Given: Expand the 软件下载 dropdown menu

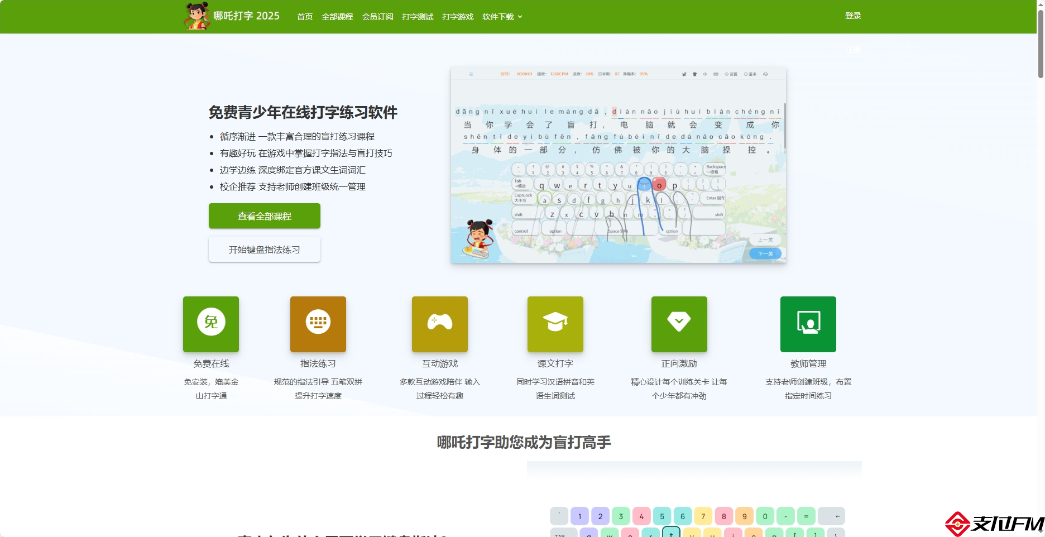Looking at the screenshot, I should pos(502,17).
